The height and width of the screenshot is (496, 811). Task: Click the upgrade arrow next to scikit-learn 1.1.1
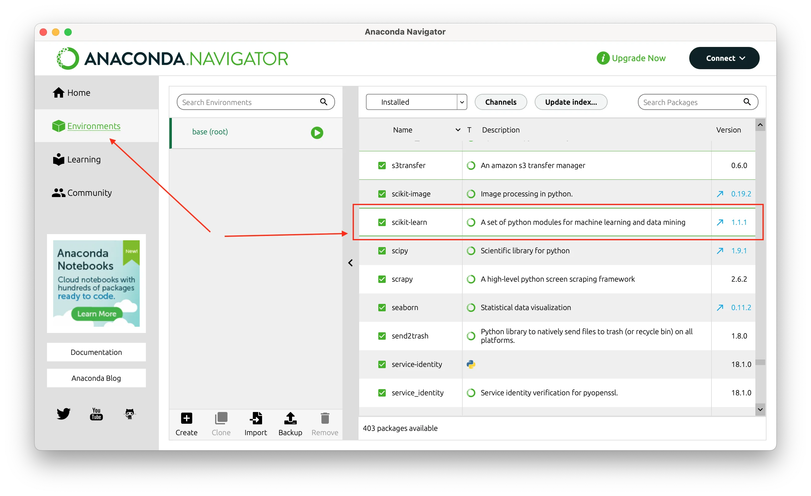[x=720, y=222]
